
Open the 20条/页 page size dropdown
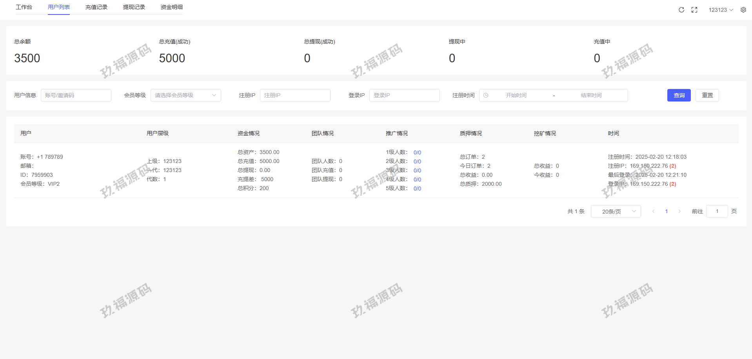pyautogui.click(x=616, y=211)
